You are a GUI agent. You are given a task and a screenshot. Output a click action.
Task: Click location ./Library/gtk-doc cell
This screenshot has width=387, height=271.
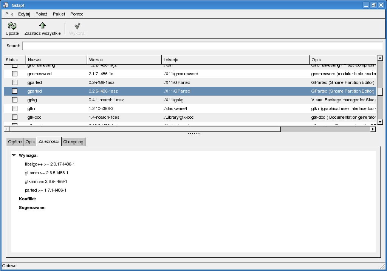click(x=178, y=117)
